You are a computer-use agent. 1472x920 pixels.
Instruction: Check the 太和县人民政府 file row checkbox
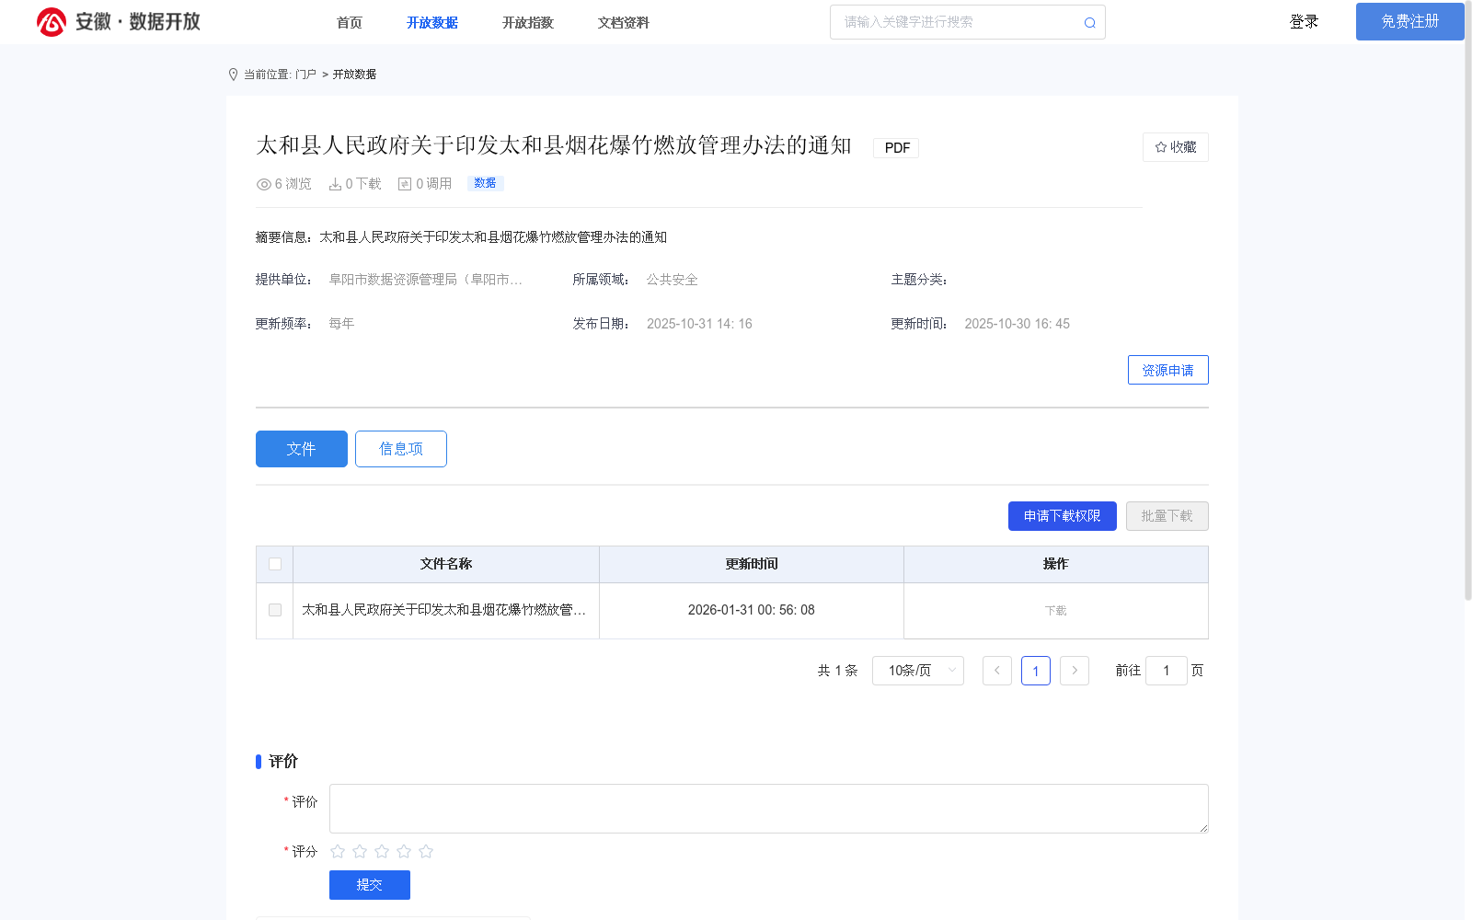(x=275, y=610)
